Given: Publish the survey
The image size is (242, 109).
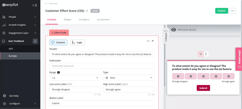Looking at the screenshot, I should click(222, 11).
